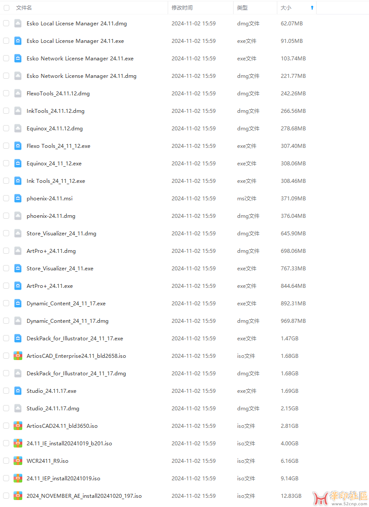Click exe icon of Esko Local License Manager 24.11.exe

point(18,41)
